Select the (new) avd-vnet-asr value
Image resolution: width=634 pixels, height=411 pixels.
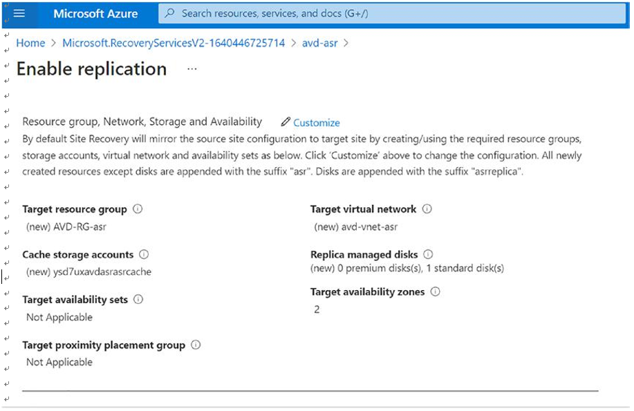[356, 227]
